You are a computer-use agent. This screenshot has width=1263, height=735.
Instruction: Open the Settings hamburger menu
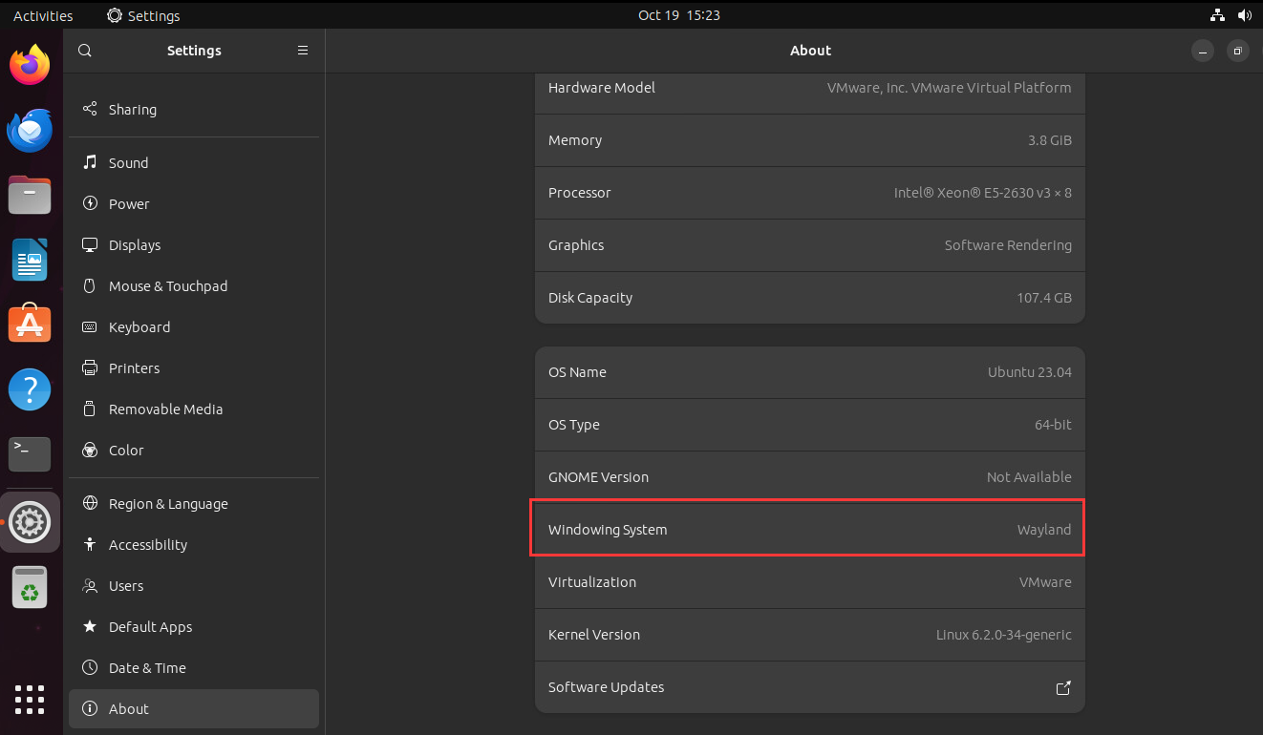tap(303, 51)
